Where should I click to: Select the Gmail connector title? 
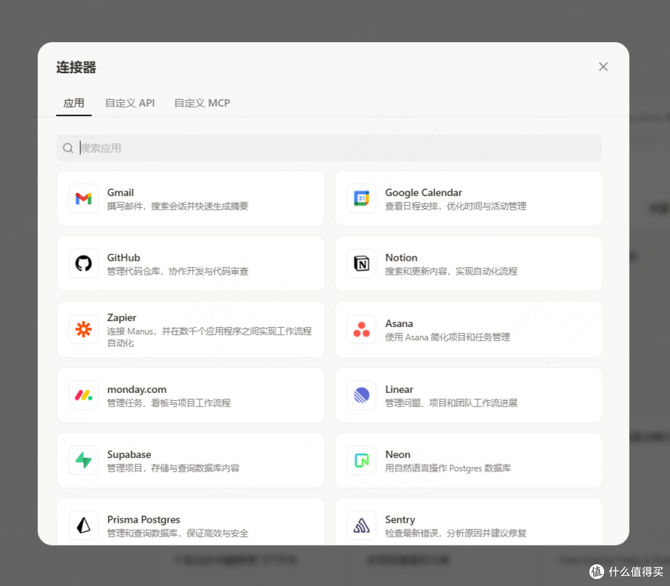coord(120,193)
